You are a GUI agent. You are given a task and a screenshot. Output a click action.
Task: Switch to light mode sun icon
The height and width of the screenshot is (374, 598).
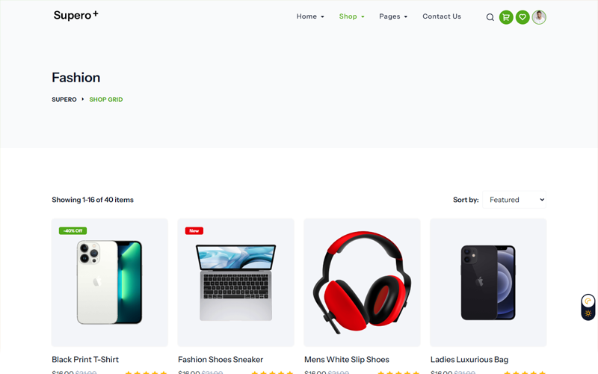[588, 313]
